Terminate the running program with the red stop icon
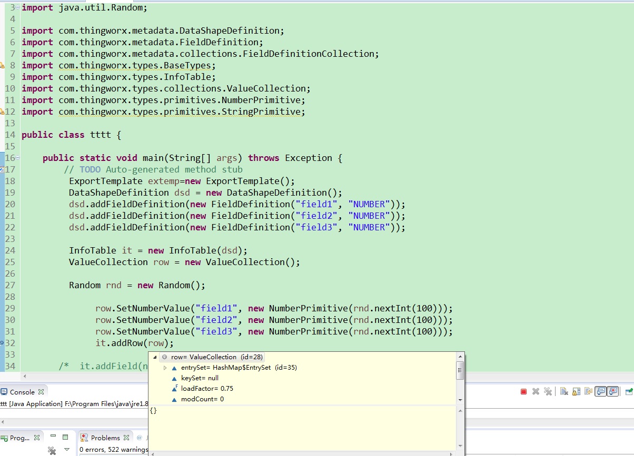The width and height of the screenshot is (634, 456). [523, 391]
